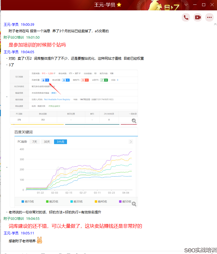
Task: Click the 更新 link in 备案信息 row
Action: tap(54, 93)
